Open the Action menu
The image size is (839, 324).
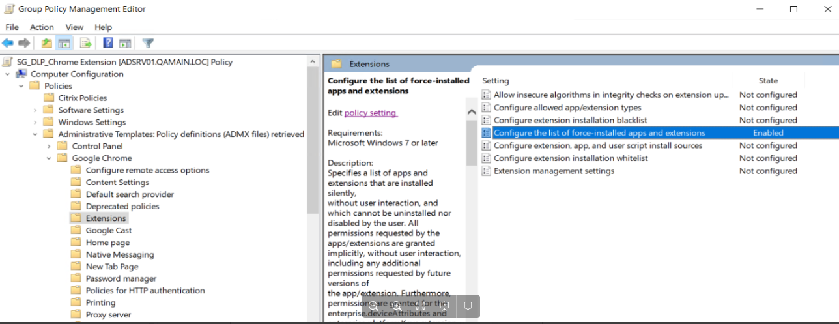(x=42, y=27)
